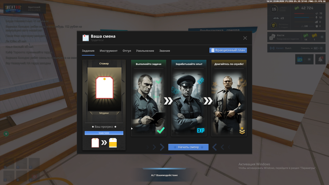Click the double arrow between rank tags

coord(104,143)
